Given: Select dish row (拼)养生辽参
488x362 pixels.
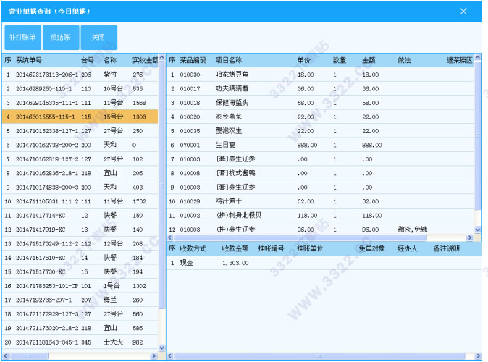Looking at the screenshot, I should pyautogui.click(x=321, y=230).
